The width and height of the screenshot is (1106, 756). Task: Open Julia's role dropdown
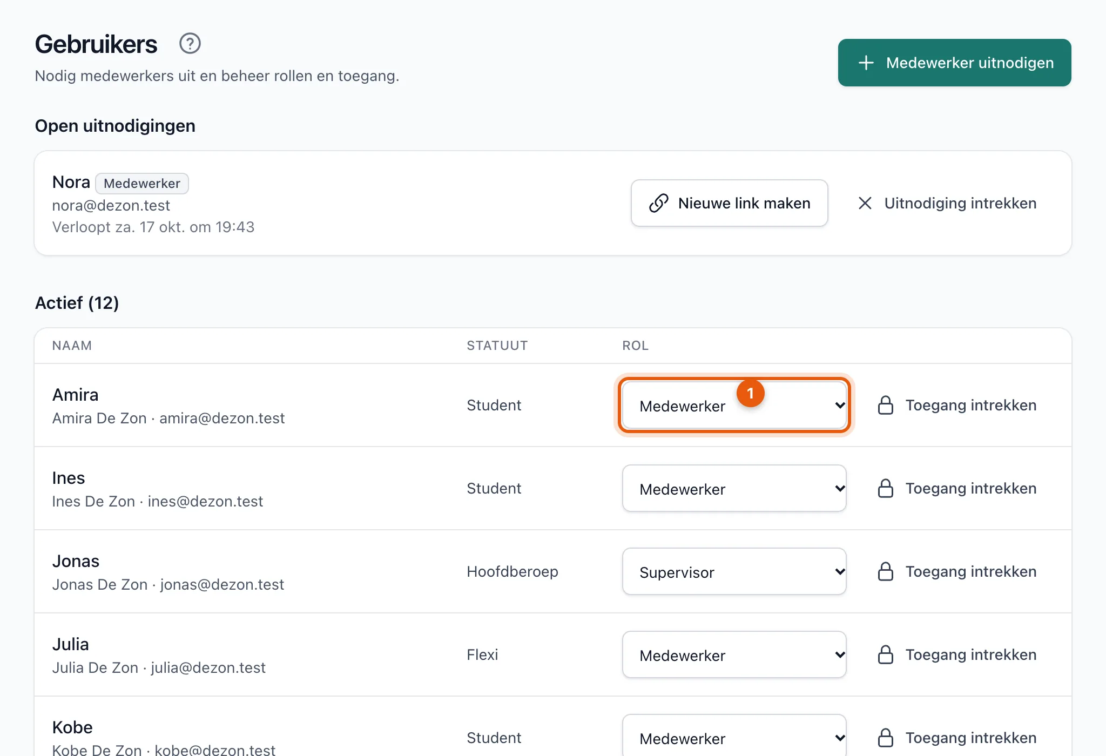(x=734, y=654)
